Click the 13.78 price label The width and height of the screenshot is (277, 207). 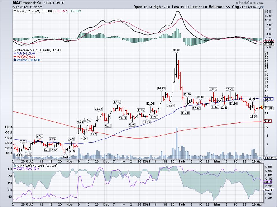click(187, 94)
